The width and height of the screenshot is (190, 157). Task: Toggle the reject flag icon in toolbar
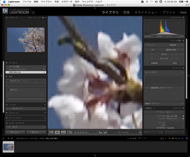[x=95, y=132]
